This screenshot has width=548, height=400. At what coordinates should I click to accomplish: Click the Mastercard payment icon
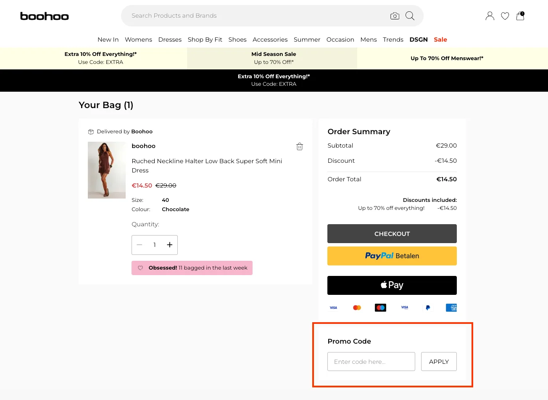tap(357, 308)
